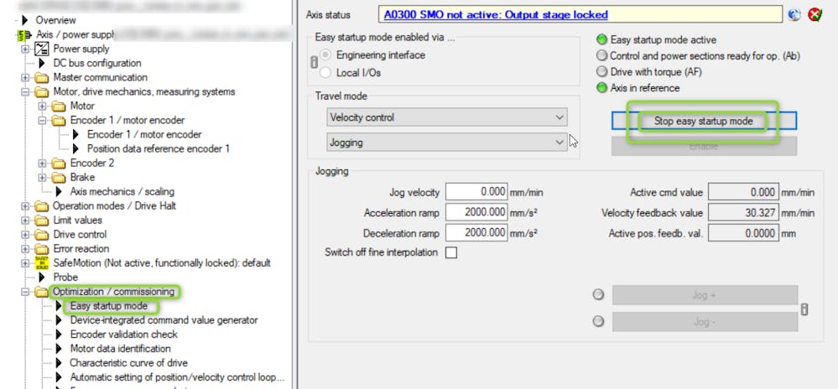Open the Velocity control dropdown

pos(446,118)
